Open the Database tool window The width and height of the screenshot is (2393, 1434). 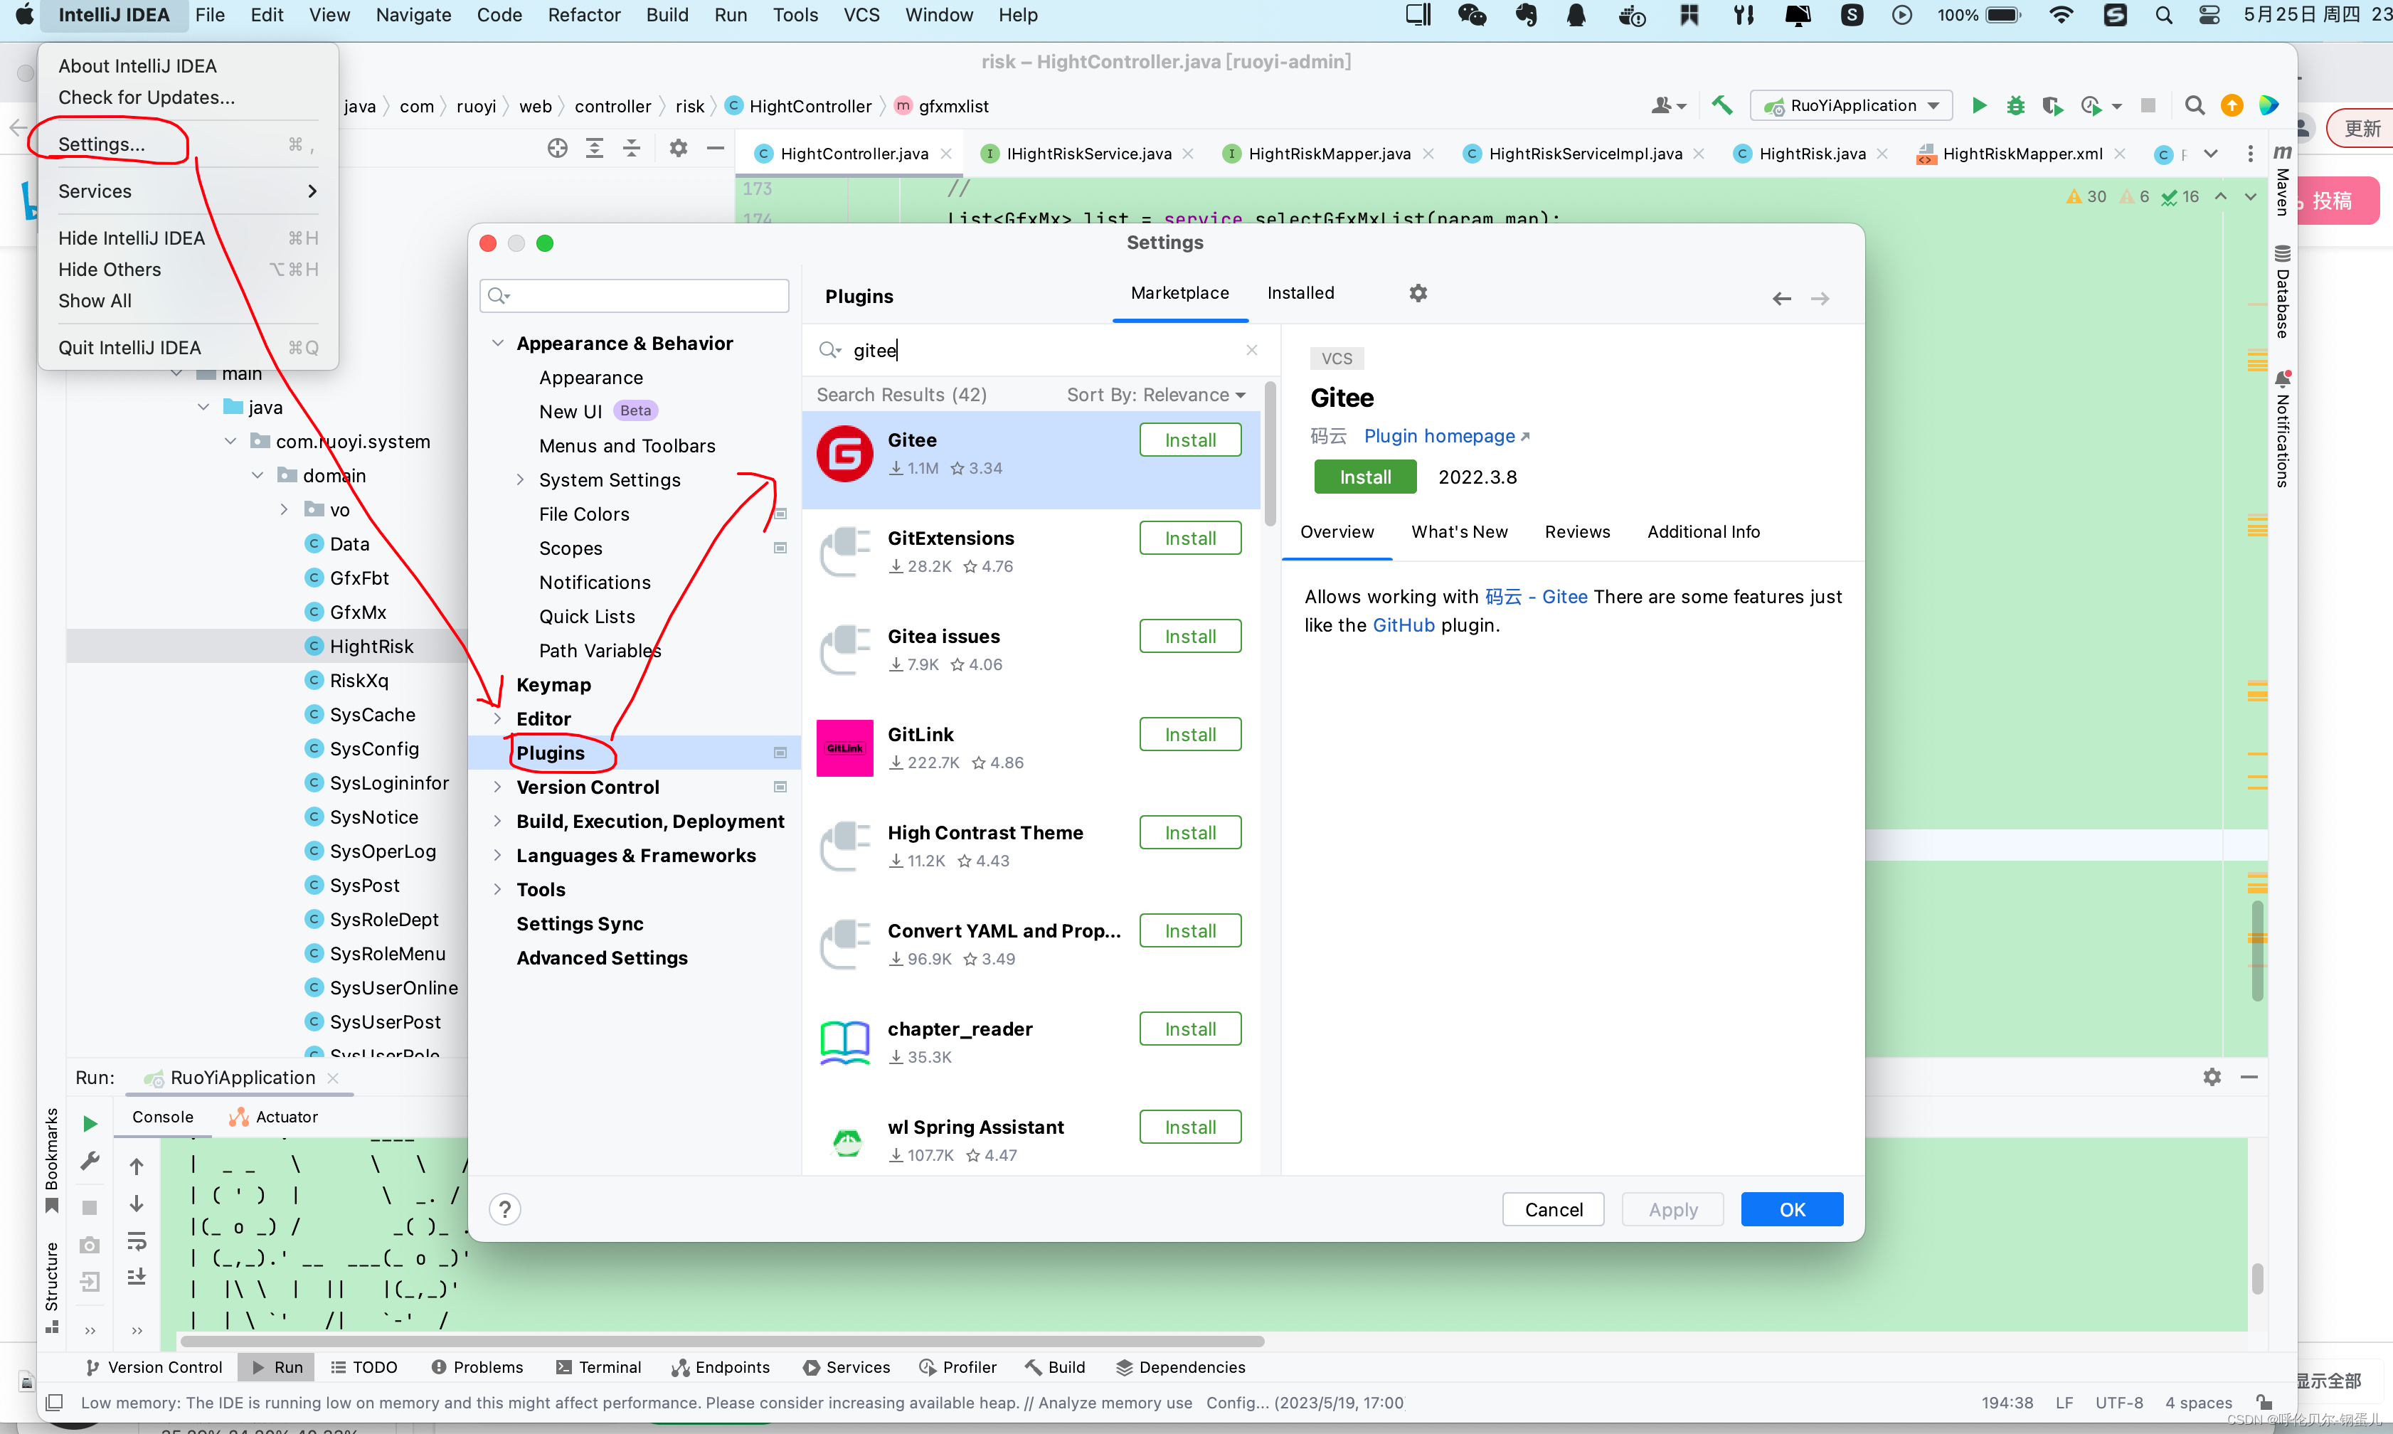point(2282,292)
